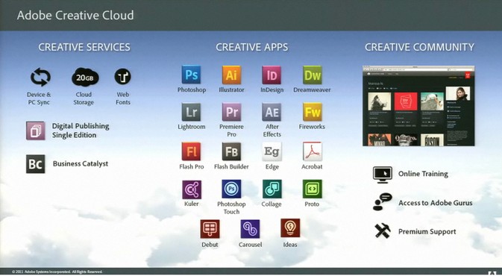Click the Photoshop Ps icon
The image size is (502, 276).
191,75
